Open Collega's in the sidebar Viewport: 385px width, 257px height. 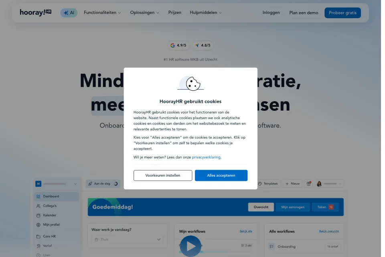pyautogui.click(x=57, y=206)
